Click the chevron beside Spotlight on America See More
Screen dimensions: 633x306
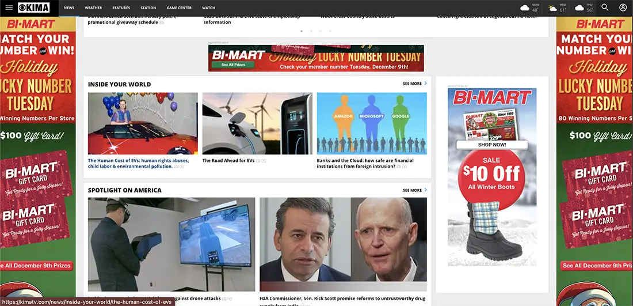[425, 190]
